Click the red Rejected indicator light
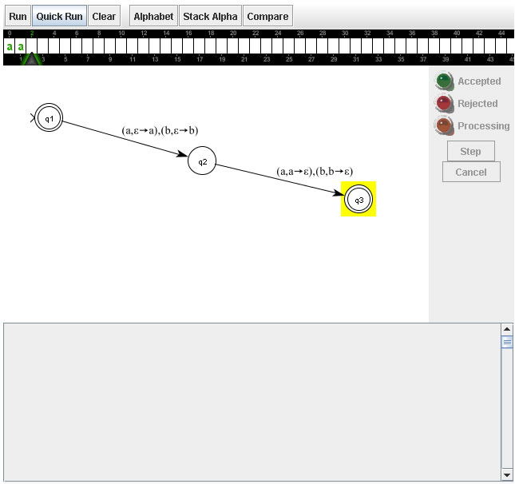This screenshot has width=515, height=484. point(444,103)
